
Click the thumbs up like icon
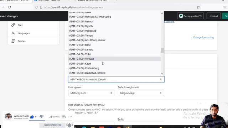point(32,117)
